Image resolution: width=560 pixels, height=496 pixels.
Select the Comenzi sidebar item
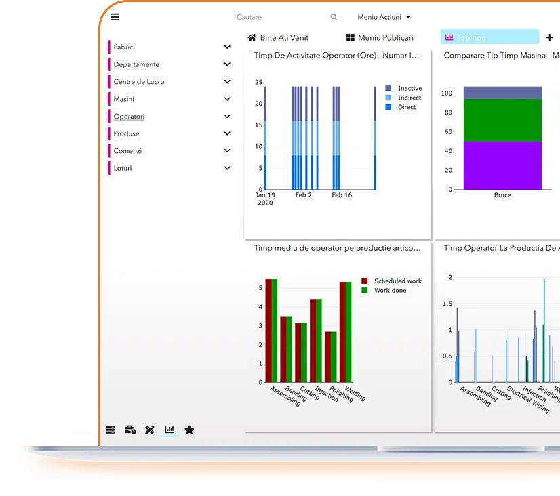127,151
